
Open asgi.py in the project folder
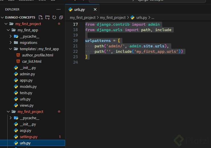point(25,130)
